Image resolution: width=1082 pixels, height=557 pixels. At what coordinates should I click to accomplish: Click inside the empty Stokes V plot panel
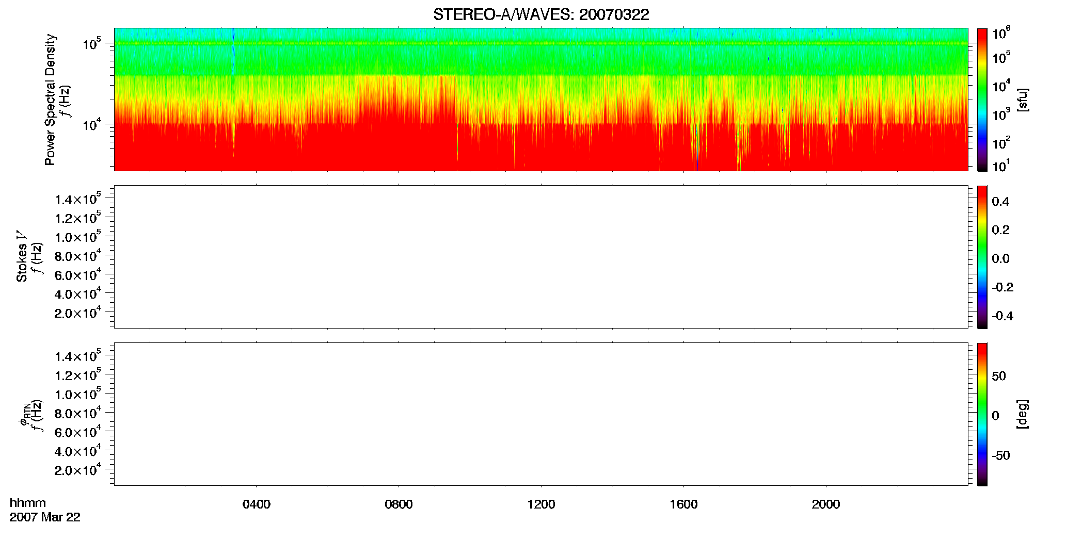(541, 257)
